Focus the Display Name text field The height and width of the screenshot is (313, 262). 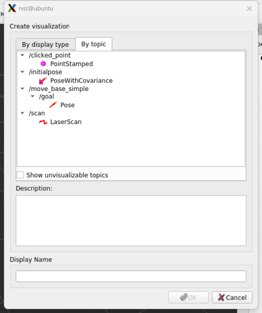point(131,276)
